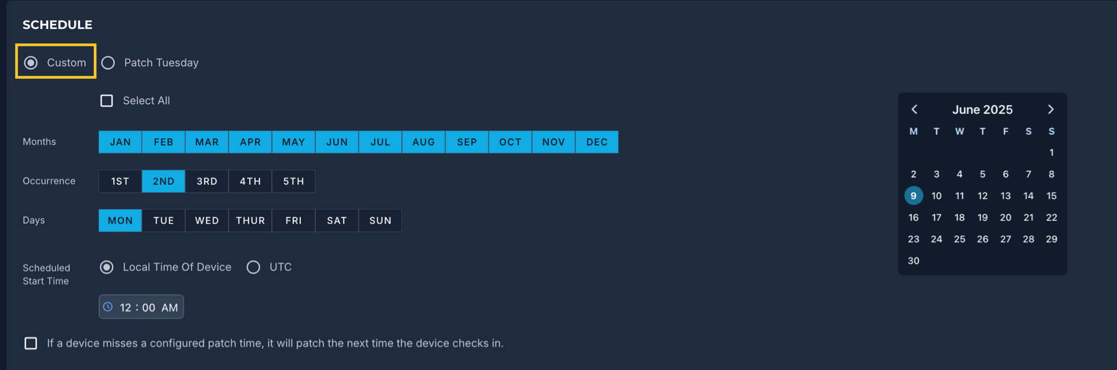
Task: Enable patching on missed device check-in
Action: tap(31, 343)
